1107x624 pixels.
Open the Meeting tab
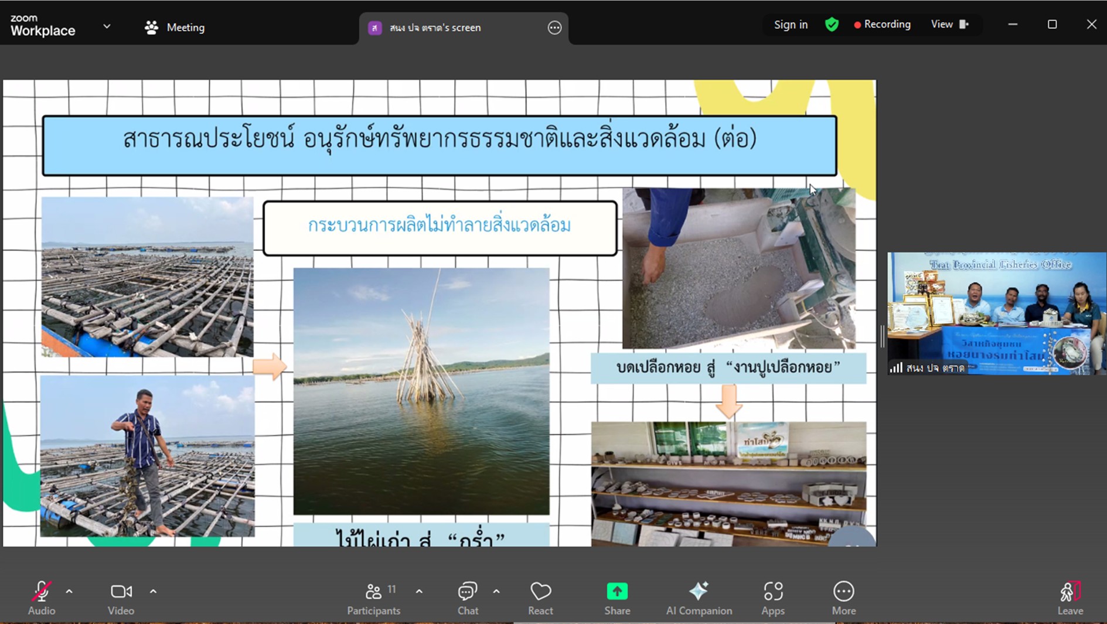click(x=175, y=28)
